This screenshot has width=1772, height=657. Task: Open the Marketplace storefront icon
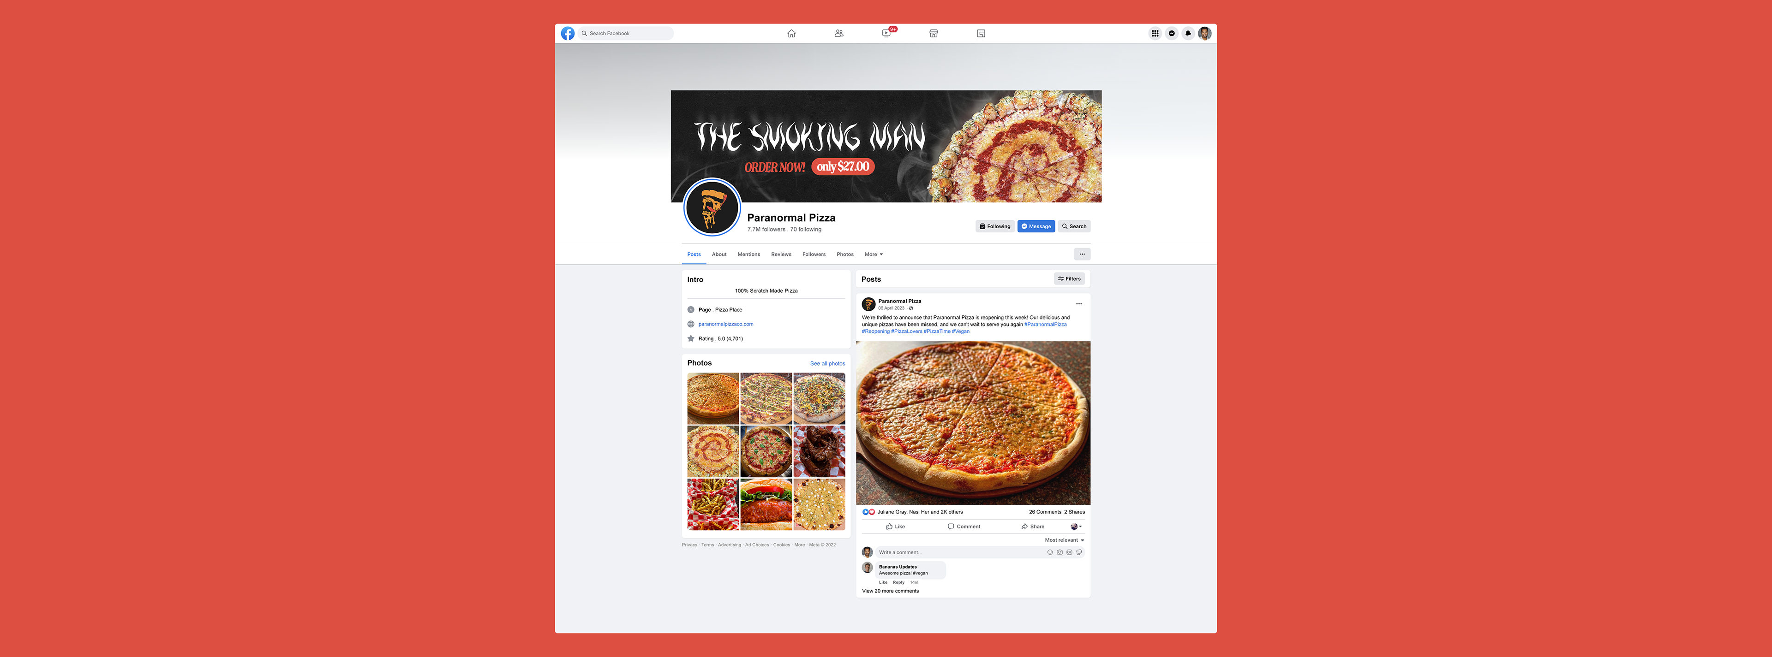(x=934, y=33)
